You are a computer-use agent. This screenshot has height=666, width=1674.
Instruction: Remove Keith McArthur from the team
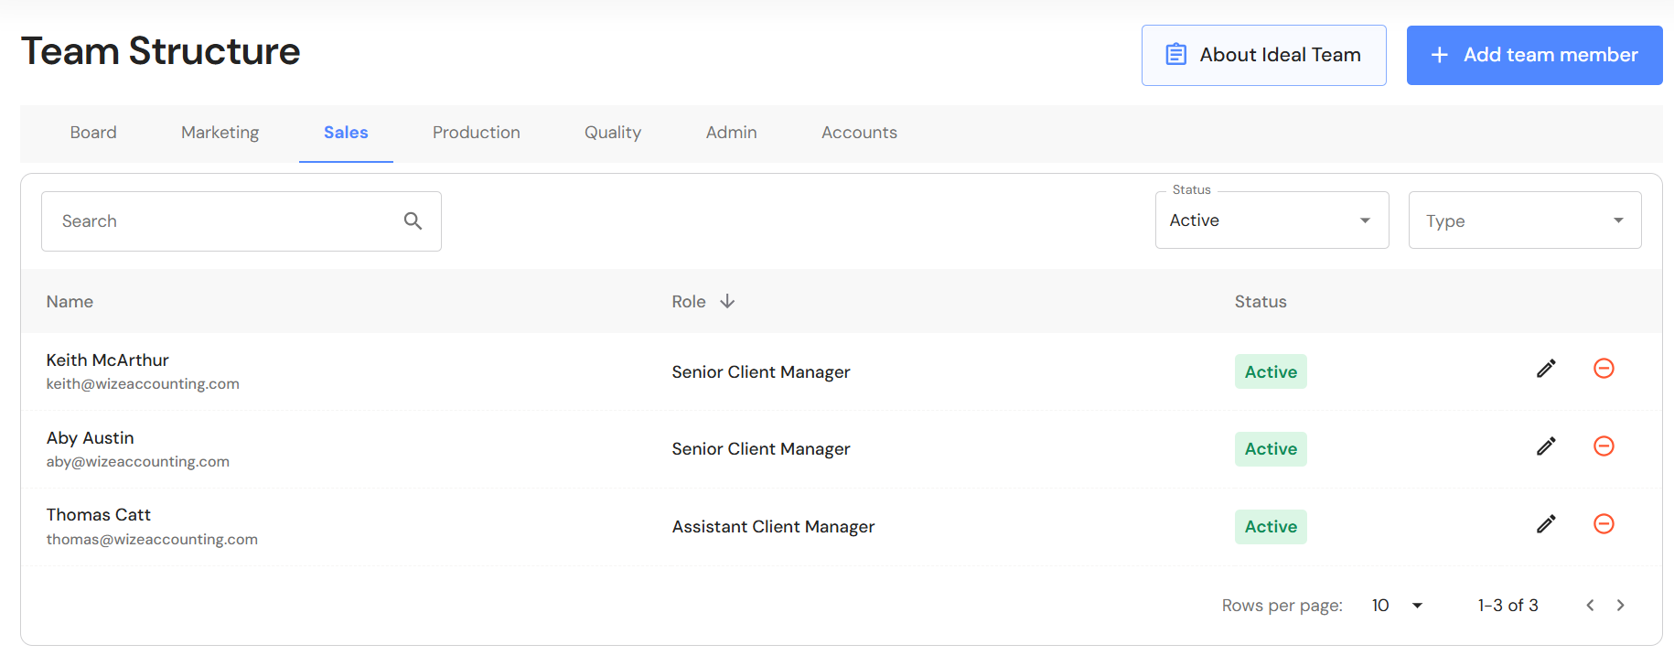point(1604,369)
